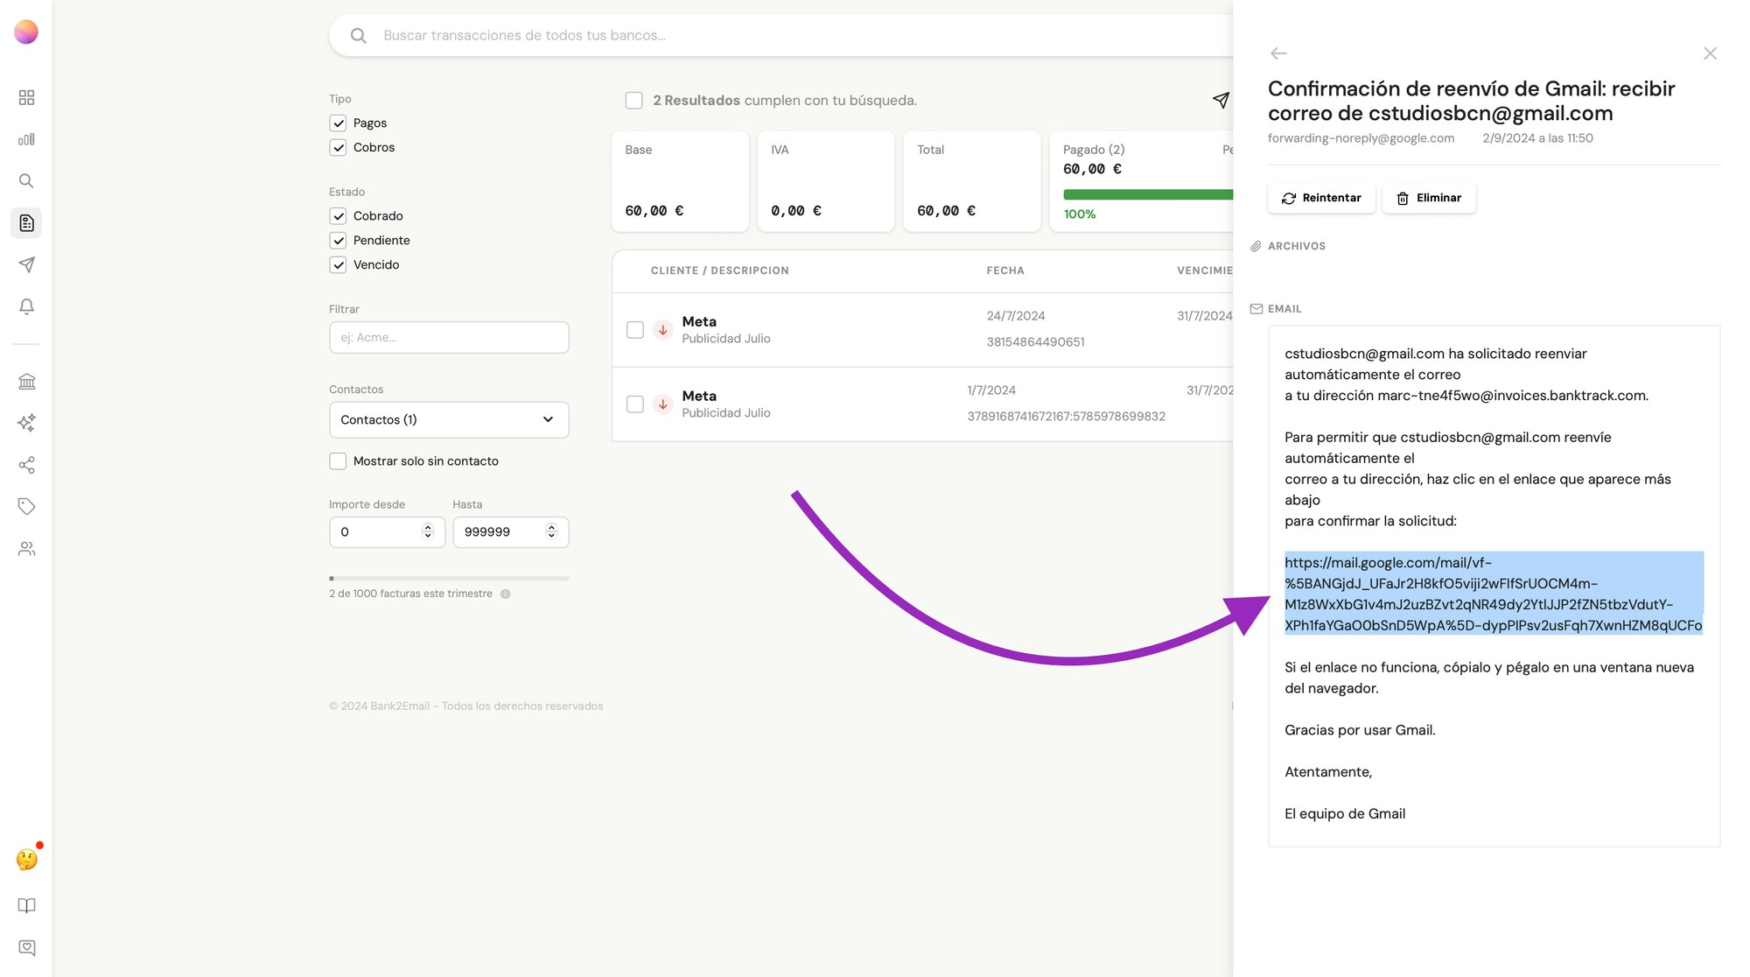Click the CLIENTE / DESCRIPCION column header
Viewport: 1750px width, 977px height.
[719, 271]
